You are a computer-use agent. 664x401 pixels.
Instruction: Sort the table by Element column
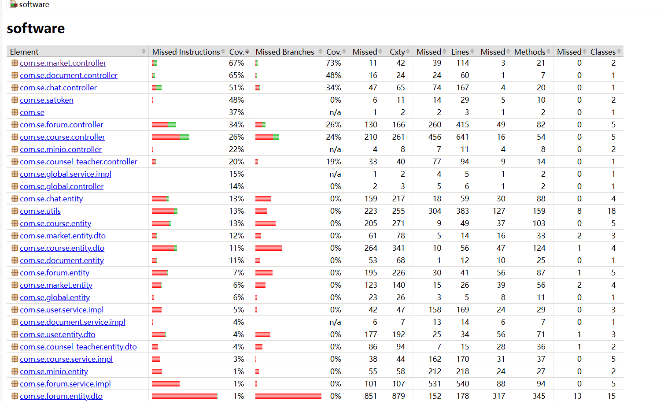(x=77, y=52)
